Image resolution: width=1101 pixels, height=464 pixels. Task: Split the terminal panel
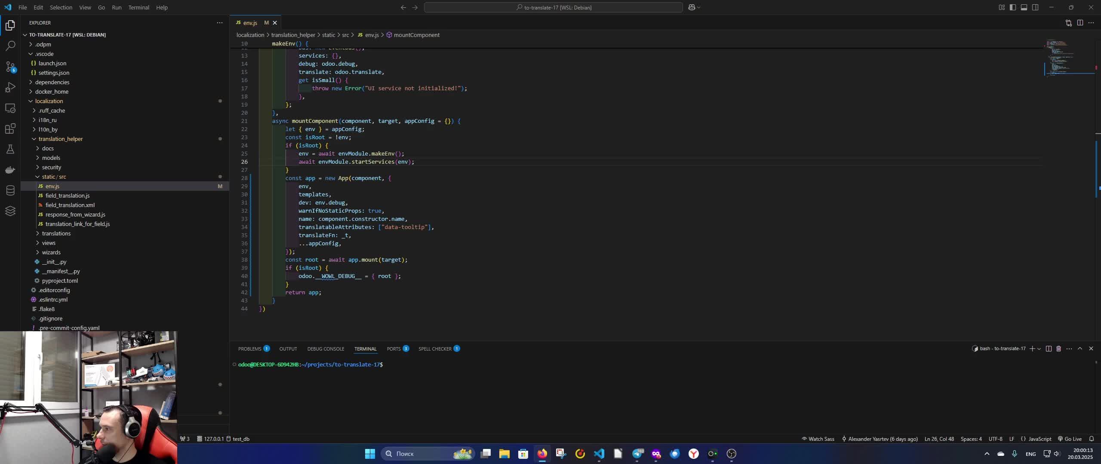pyautogui.click(x=1049, y=348)
